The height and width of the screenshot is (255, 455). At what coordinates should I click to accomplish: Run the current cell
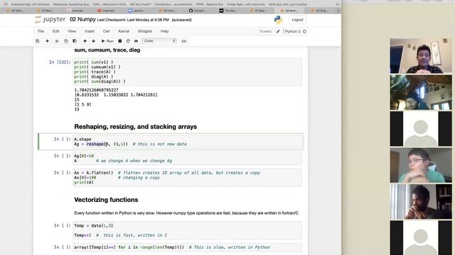pyautogui.click(x=107, y=41)
